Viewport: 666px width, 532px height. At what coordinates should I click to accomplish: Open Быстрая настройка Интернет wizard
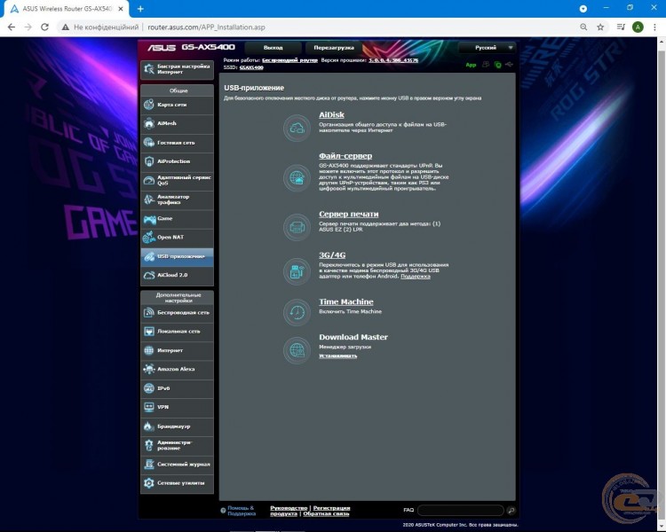pos(177,69)
